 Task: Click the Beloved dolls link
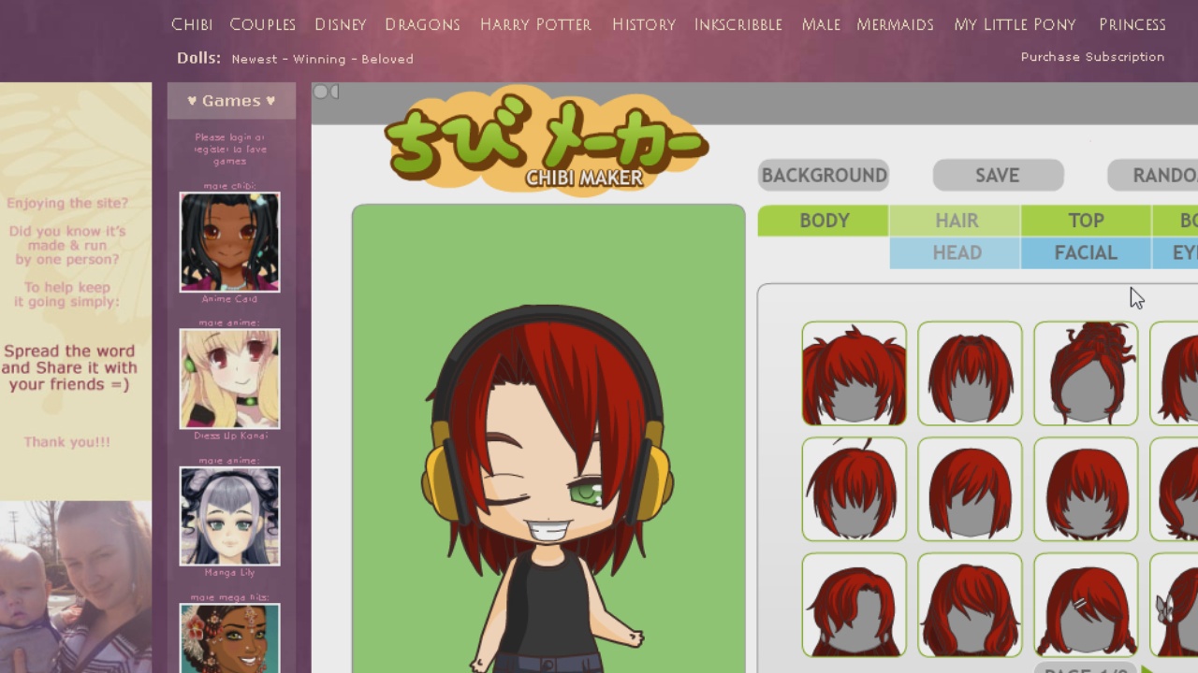(x=387, y=59)
